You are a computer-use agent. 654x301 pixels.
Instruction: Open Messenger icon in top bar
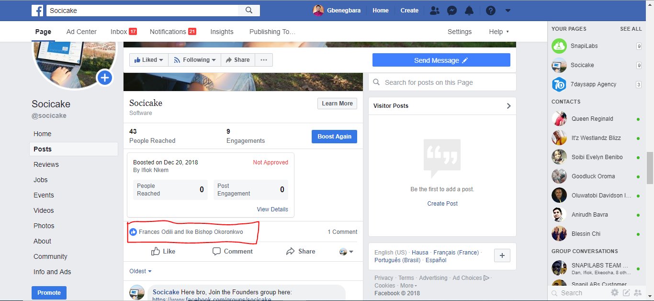click(451, 11)
